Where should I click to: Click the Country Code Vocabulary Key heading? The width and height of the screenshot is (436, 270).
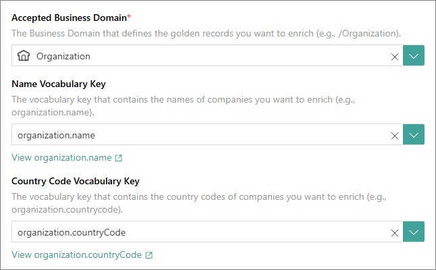click(x=76, y=182)
